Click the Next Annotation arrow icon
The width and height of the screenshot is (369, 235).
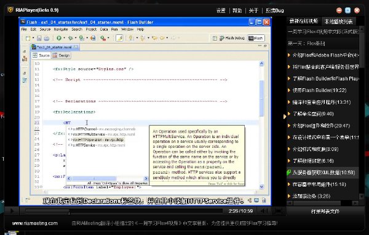click(131, 38)
